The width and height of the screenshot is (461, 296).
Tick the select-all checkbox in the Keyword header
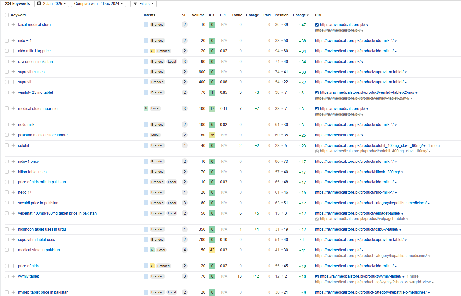pyautogui.click(x=7, y=15)
